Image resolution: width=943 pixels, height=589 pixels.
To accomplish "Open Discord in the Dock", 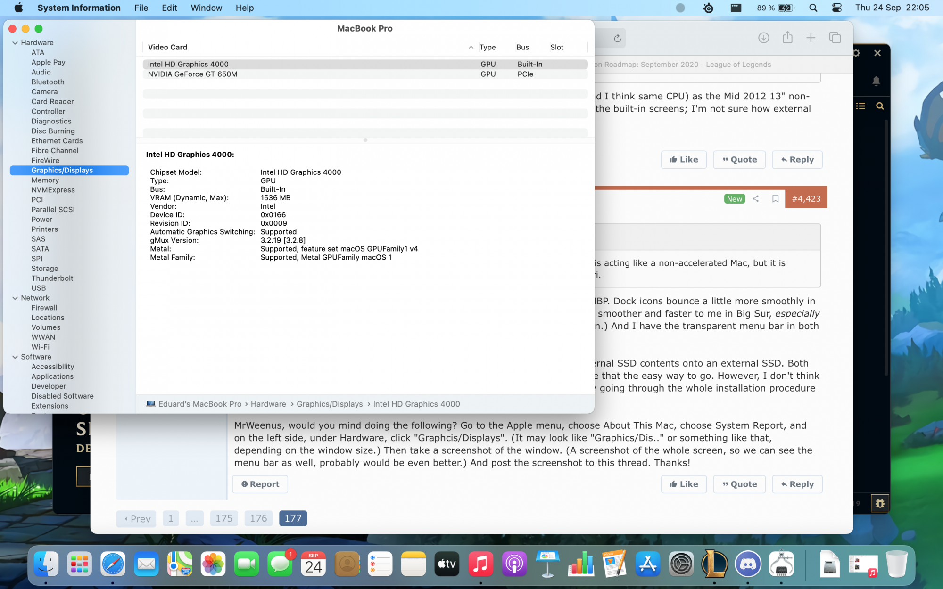I will tap(748, 564).
